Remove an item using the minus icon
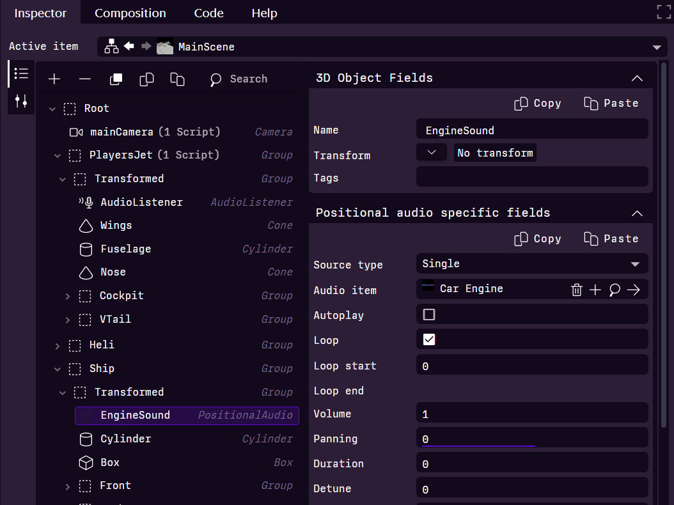This screenshot has height=505, width=674. point(84,79)
